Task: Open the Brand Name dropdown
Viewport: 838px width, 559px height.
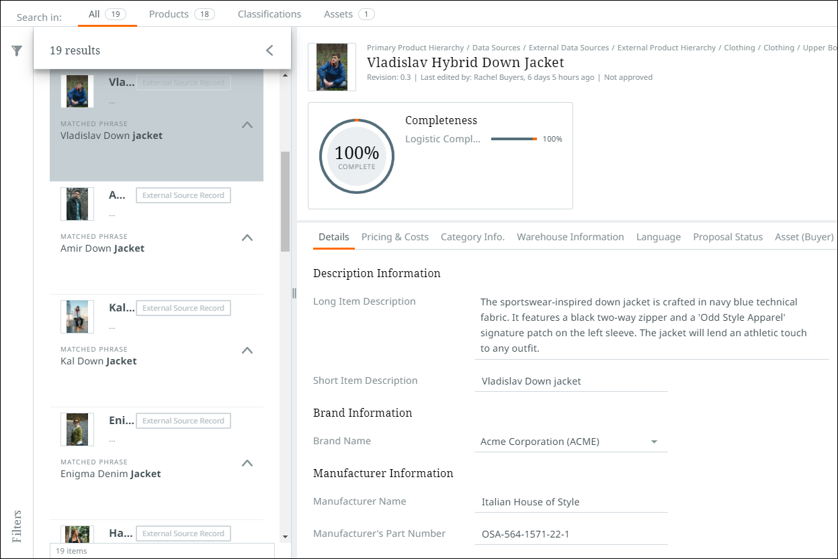Action: coord(654,442)
